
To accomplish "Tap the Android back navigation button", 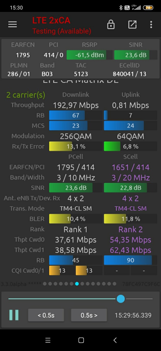I will (x=115, y=340).
